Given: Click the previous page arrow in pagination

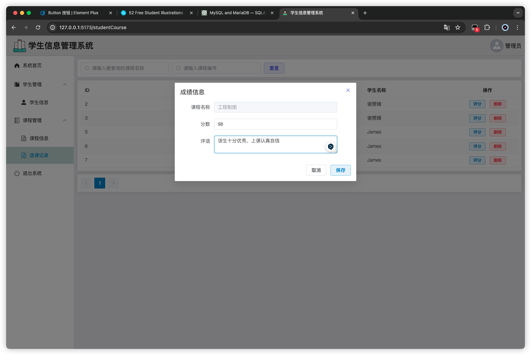Looking at the screenshot, I should (x=86, y=183).
